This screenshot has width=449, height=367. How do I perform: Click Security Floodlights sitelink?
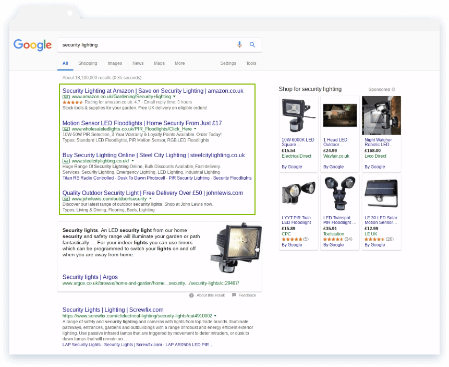pos(232,178)
